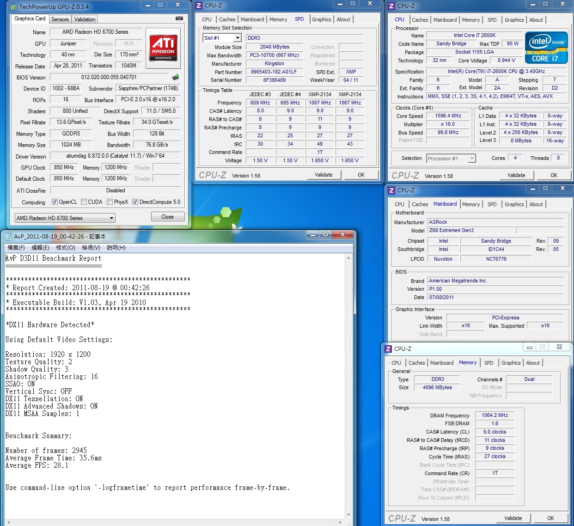574x526 pixels.
Task: Click the Notepad vertical scrollbar down arrow
Action: pos(348,514)
